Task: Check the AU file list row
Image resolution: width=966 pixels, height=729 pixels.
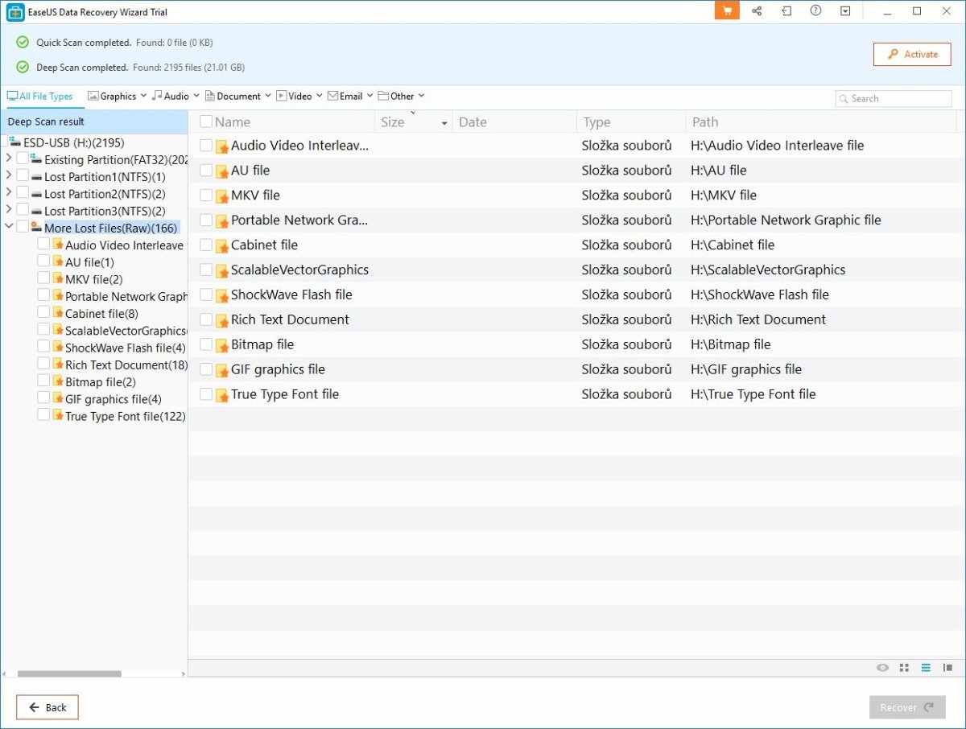Action: [x=206, y=171]
